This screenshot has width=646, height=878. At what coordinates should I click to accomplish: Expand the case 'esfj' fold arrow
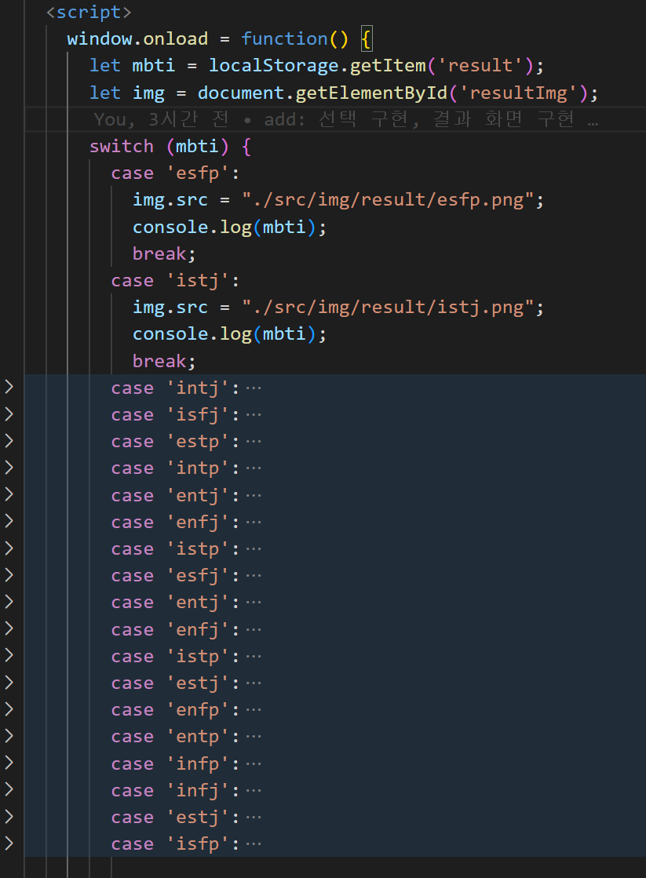pos(9,574)
